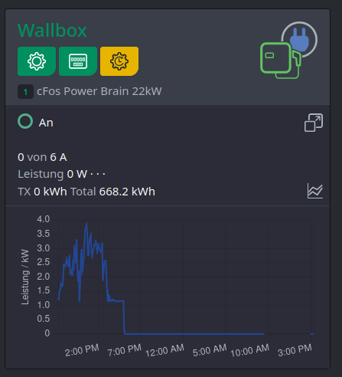
Task: Open the green gear settings button
Action: [37, 61]
